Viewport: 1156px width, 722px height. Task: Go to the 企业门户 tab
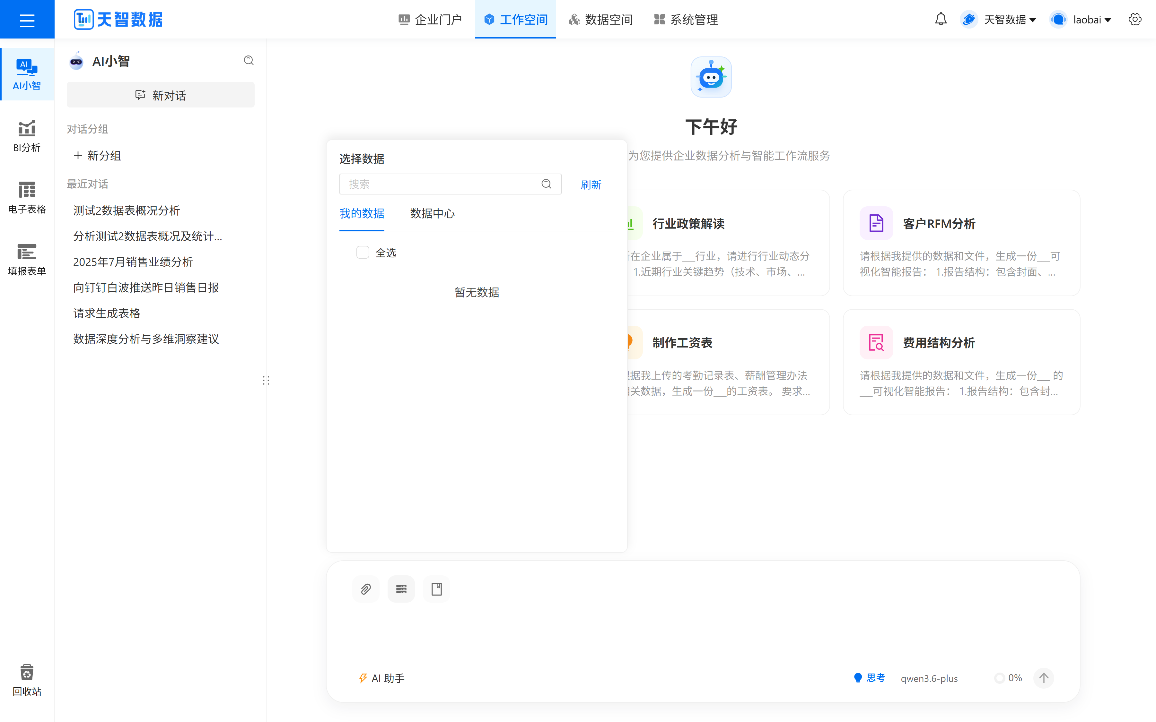pyautogui.click(x=430, y=20)
